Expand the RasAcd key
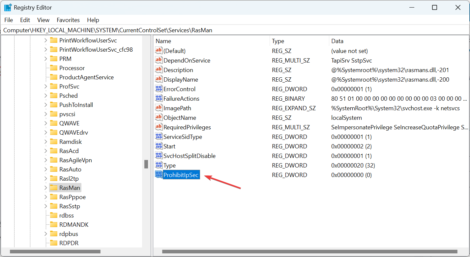The image size is (470, 257). pos(46,151)
